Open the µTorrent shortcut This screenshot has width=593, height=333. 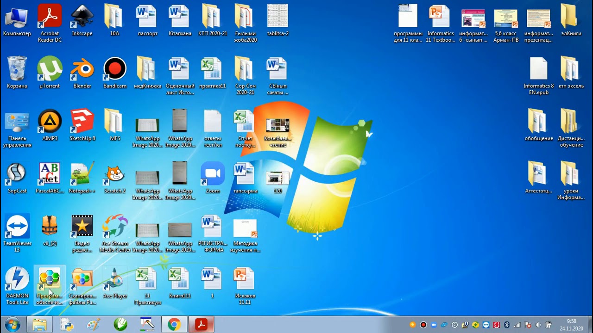point(50,73)
